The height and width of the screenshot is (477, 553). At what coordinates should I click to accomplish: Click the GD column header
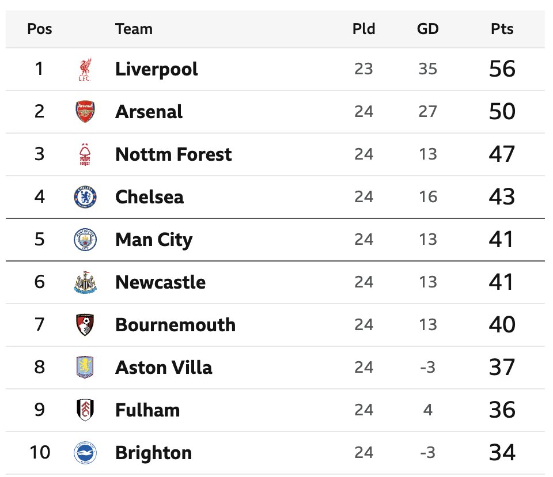point(427,29)
